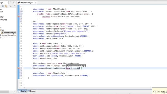Image resolution: width=167 pixels, height=94 pixels.
Task: Click the loadurl method call on line 56
Action: [x=46, y=16]
